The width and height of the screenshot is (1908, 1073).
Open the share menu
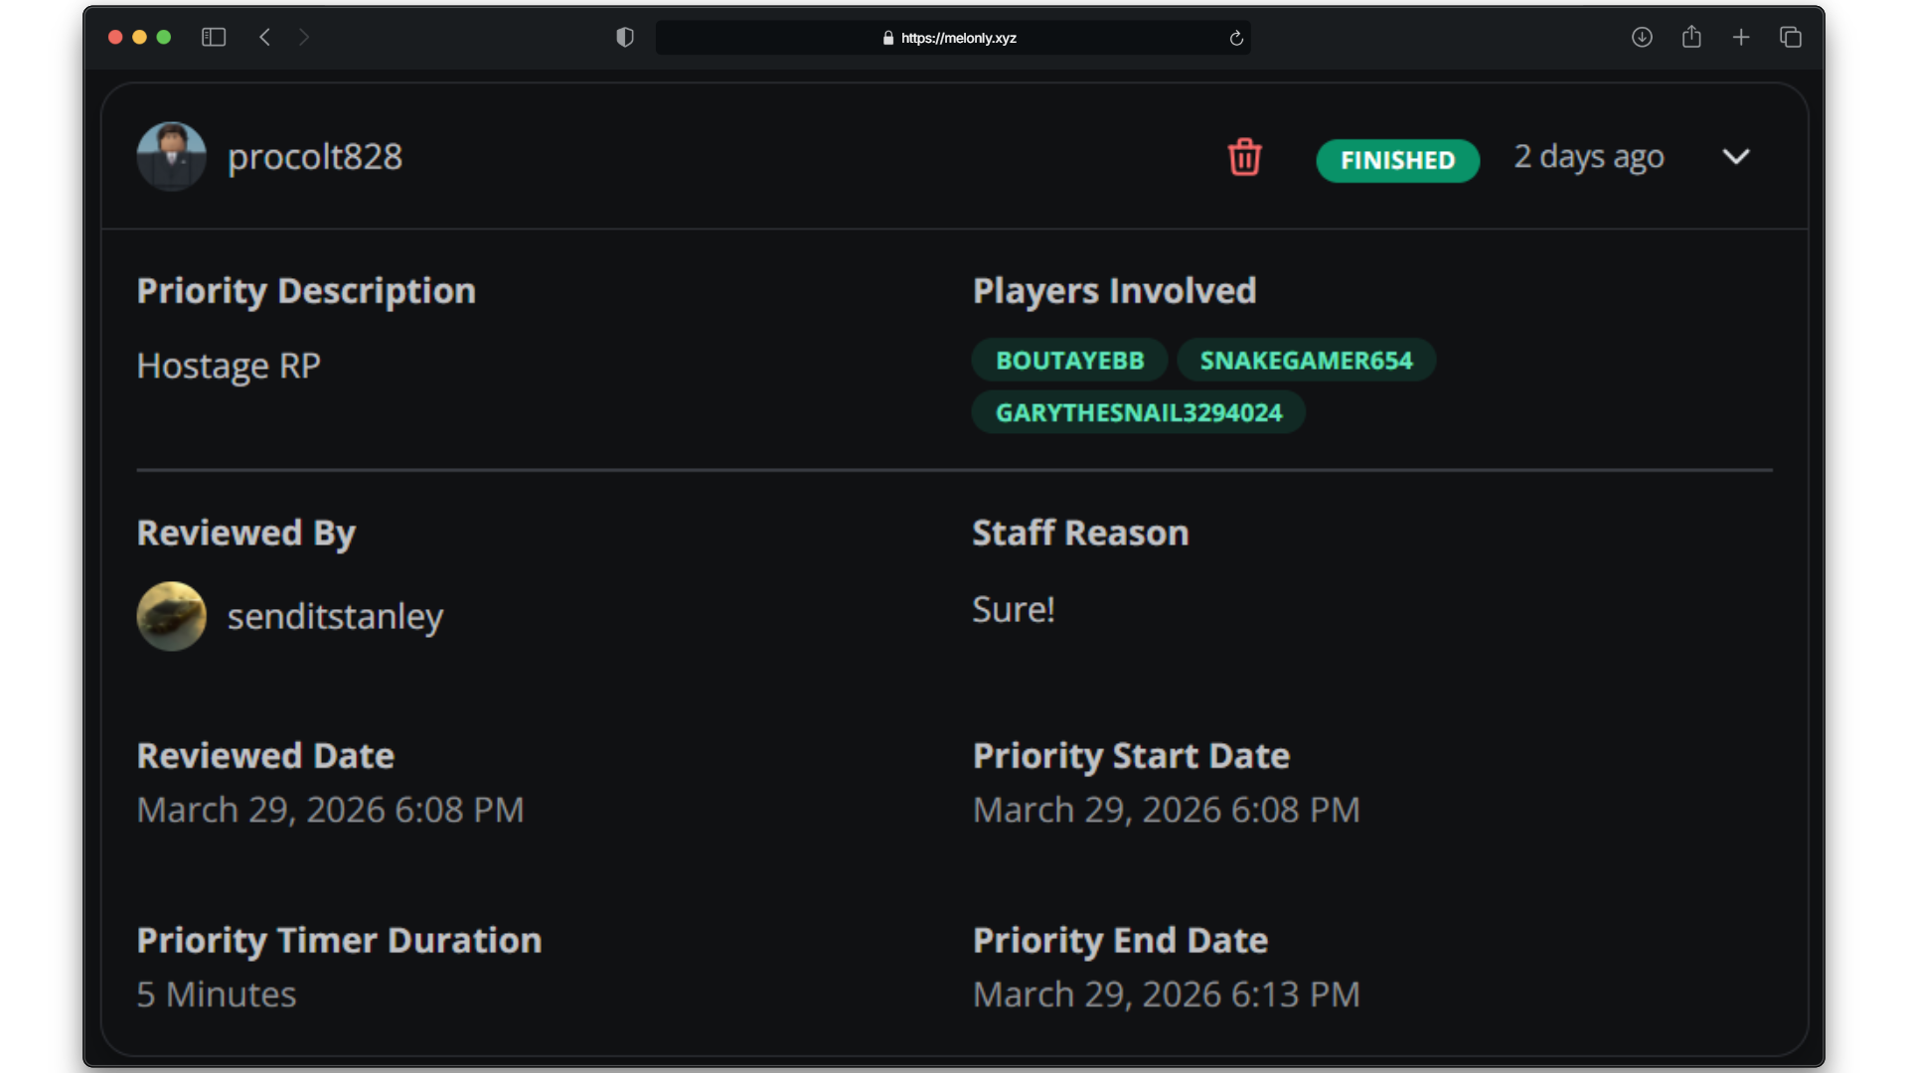point(1691,38)
